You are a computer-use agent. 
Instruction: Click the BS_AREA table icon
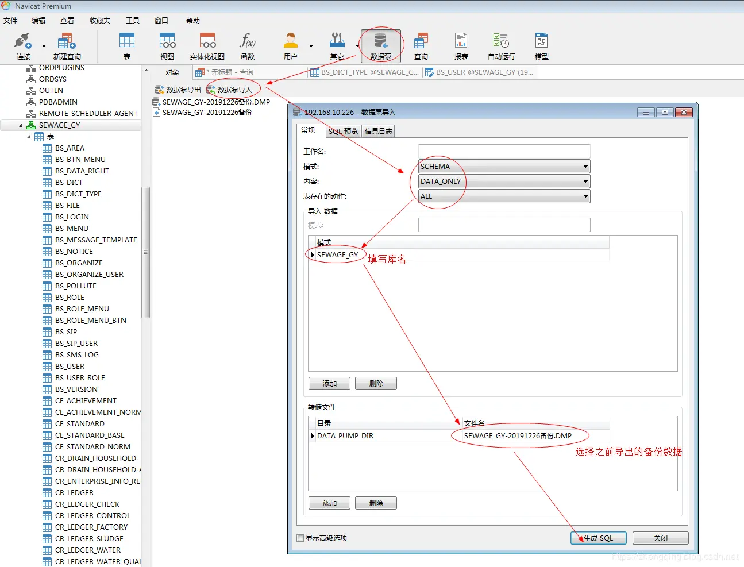[x=47, y=148]
